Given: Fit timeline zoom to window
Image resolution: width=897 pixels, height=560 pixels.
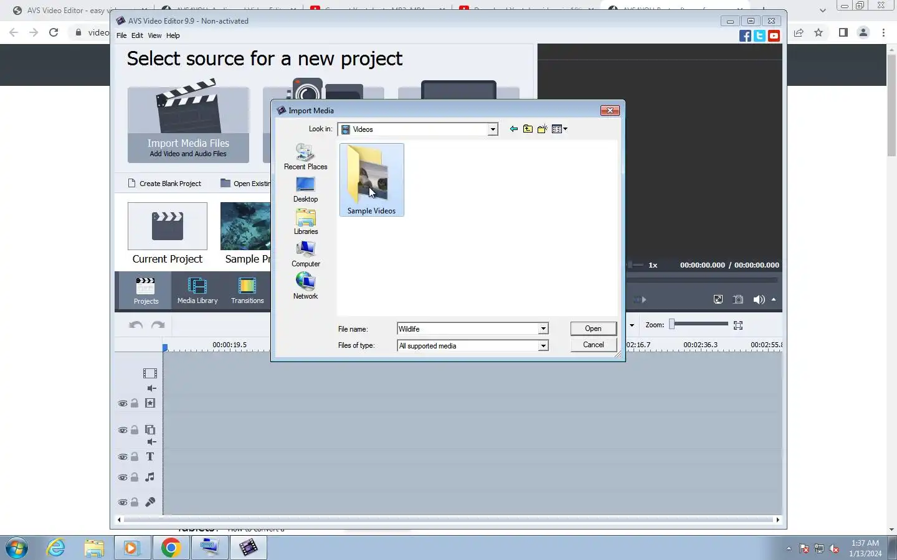Looking at the screenshot, I should [x=738, y=325].
